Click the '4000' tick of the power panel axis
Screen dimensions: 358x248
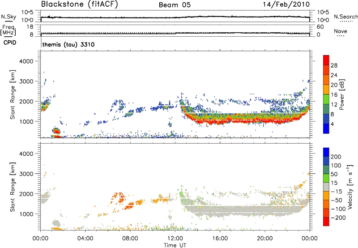coord(26,61)
